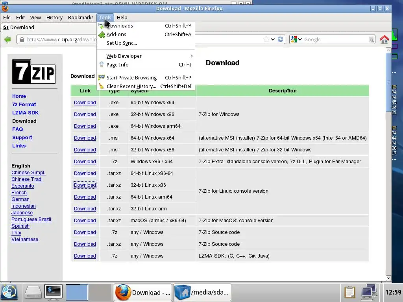Click the 7-Zip logo image
This screenshot has width=403, height=302.
pos(34,72)
